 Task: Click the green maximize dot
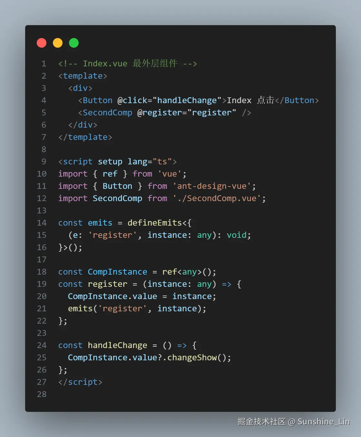74,43
